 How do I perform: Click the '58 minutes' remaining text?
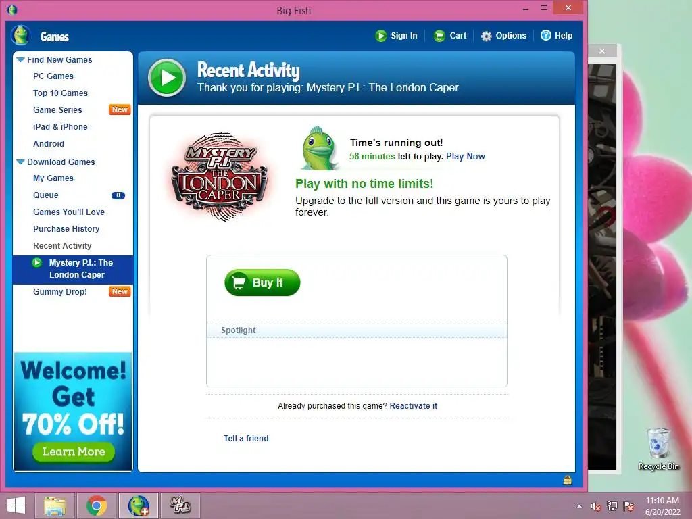pyautogui.click(x=372, y=156)
